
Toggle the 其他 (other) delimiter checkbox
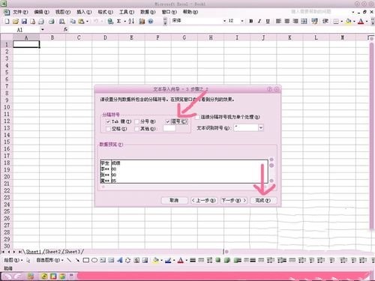[136, 129]
